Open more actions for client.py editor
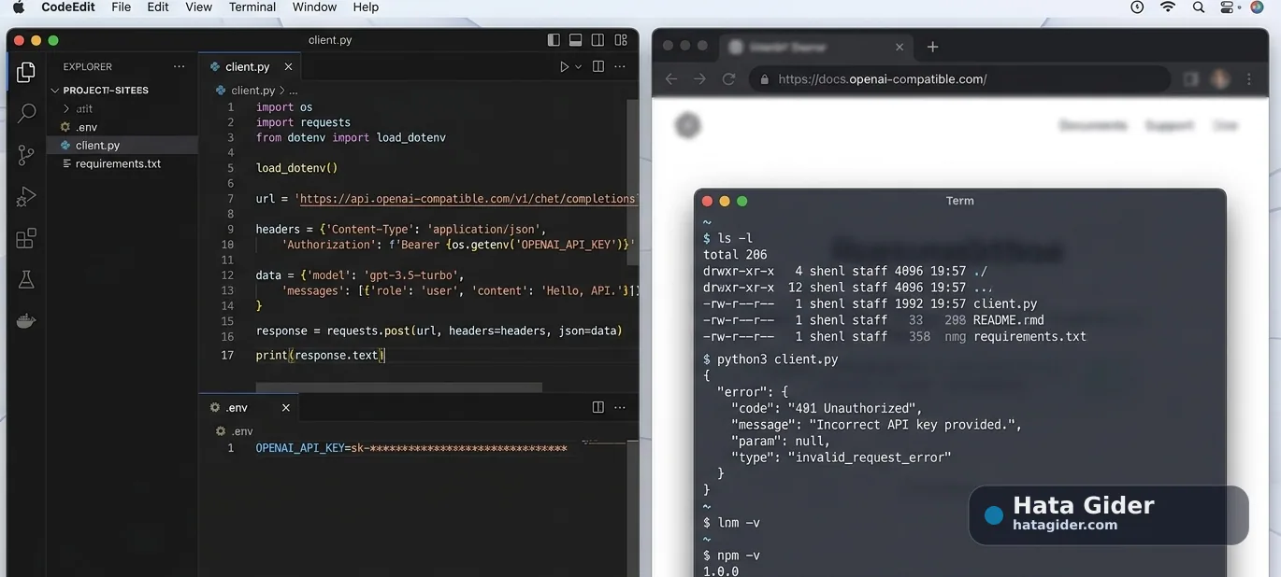1281x577 pixels. click(x=620, y=67)
